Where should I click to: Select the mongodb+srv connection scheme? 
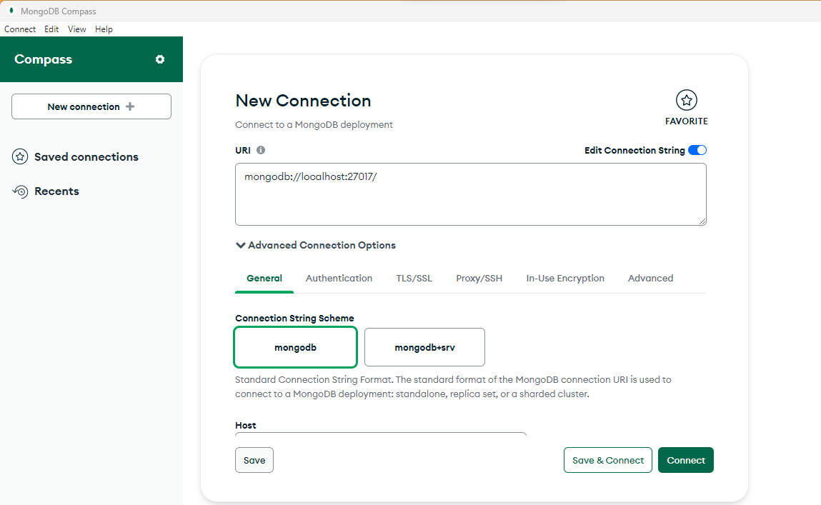424,347
